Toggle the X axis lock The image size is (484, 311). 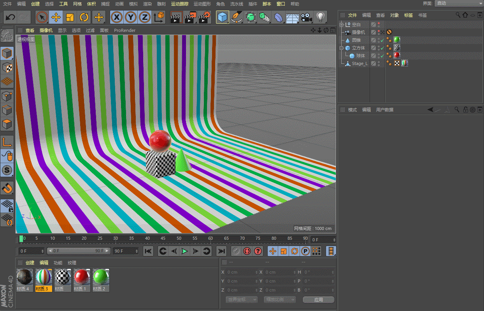click(x=117, y=18)
